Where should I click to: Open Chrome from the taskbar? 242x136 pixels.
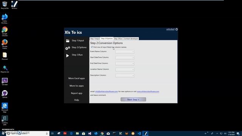point(102,133)
